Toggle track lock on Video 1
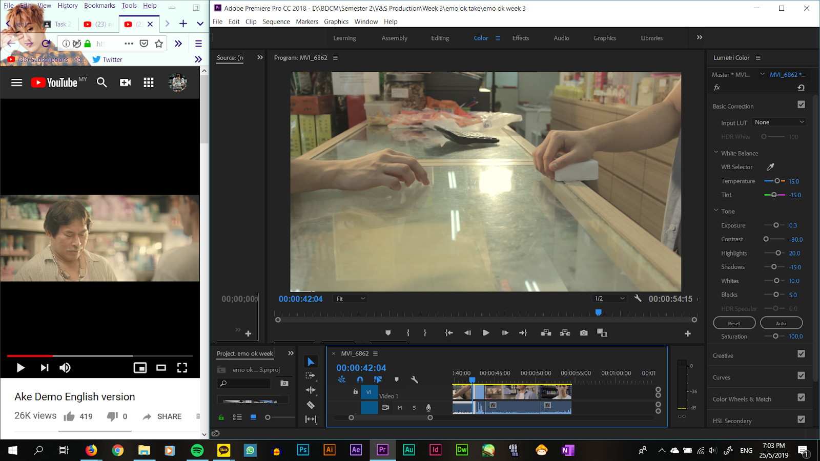 (356, 392)
